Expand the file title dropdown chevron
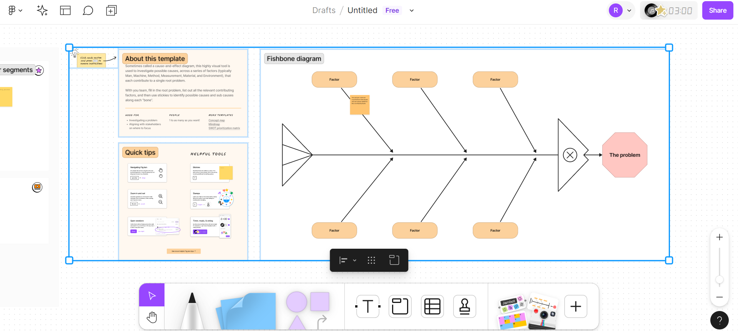The image size is (738, 331). pos(412,11)
